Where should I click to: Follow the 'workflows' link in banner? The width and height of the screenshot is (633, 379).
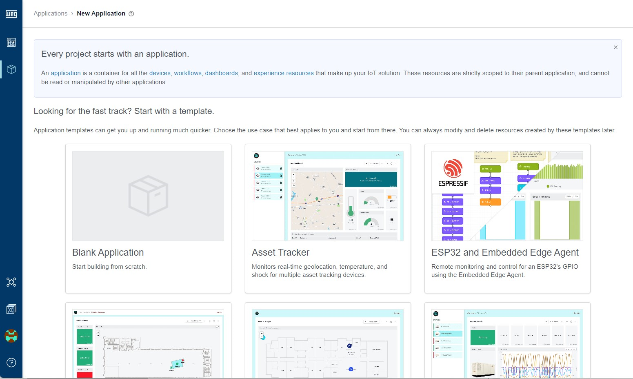[x=188, y=73]
